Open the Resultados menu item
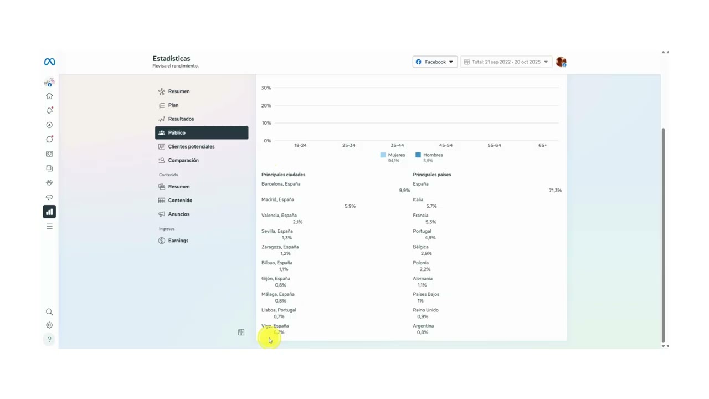The width and height of the screenshot is (709, 399). coord(202,119)
